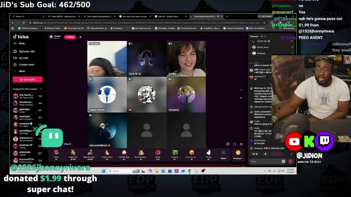Open the poninas.29 suggested live creator
351x197 pixels.
point(27,146)
